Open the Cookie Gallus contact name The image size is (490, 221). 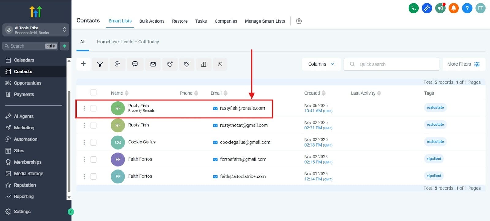click(x=142, y=142)
